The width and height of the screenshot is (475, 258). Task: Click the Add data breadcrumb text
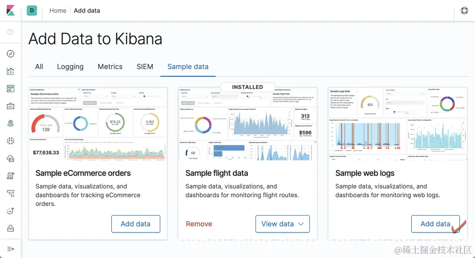click(x=87, y=11)
